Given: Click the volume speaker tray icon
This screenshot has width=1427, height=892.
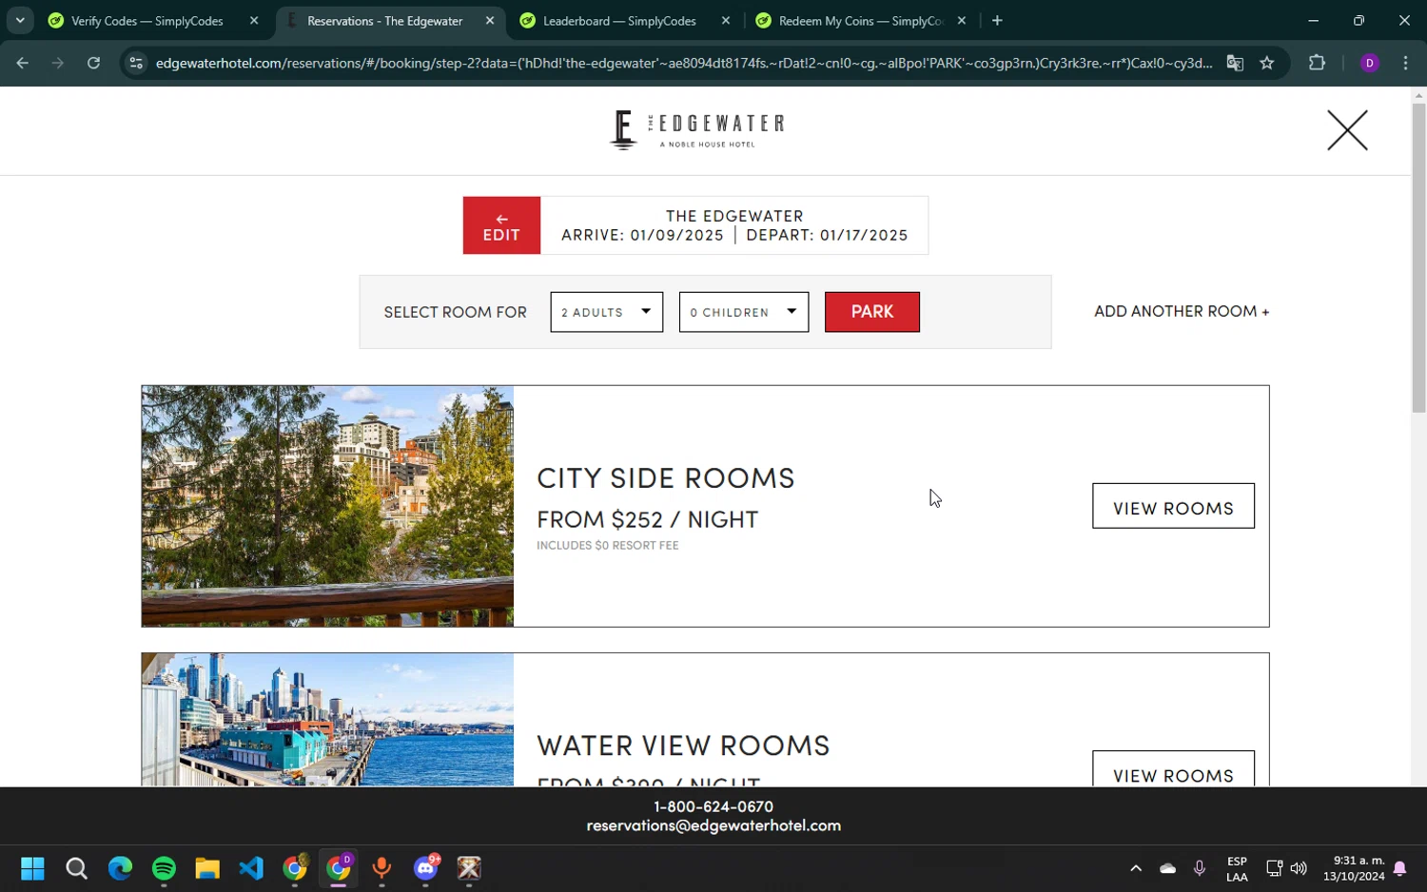Looking at the screenshot, I should click(1299, 868).
